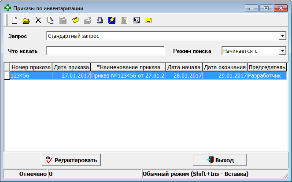This screenshot has width=292, height=182.
Task: Click the copy documents toolbar icon
Action: click(51, 20)
